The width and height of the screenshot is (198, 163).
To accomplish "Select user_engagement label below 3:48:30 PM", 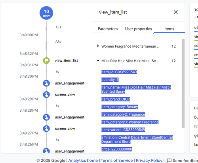I will (70, 83).
